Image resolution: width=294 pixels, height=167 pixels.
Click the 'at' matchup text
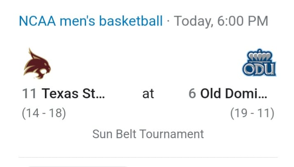point(148,94)
